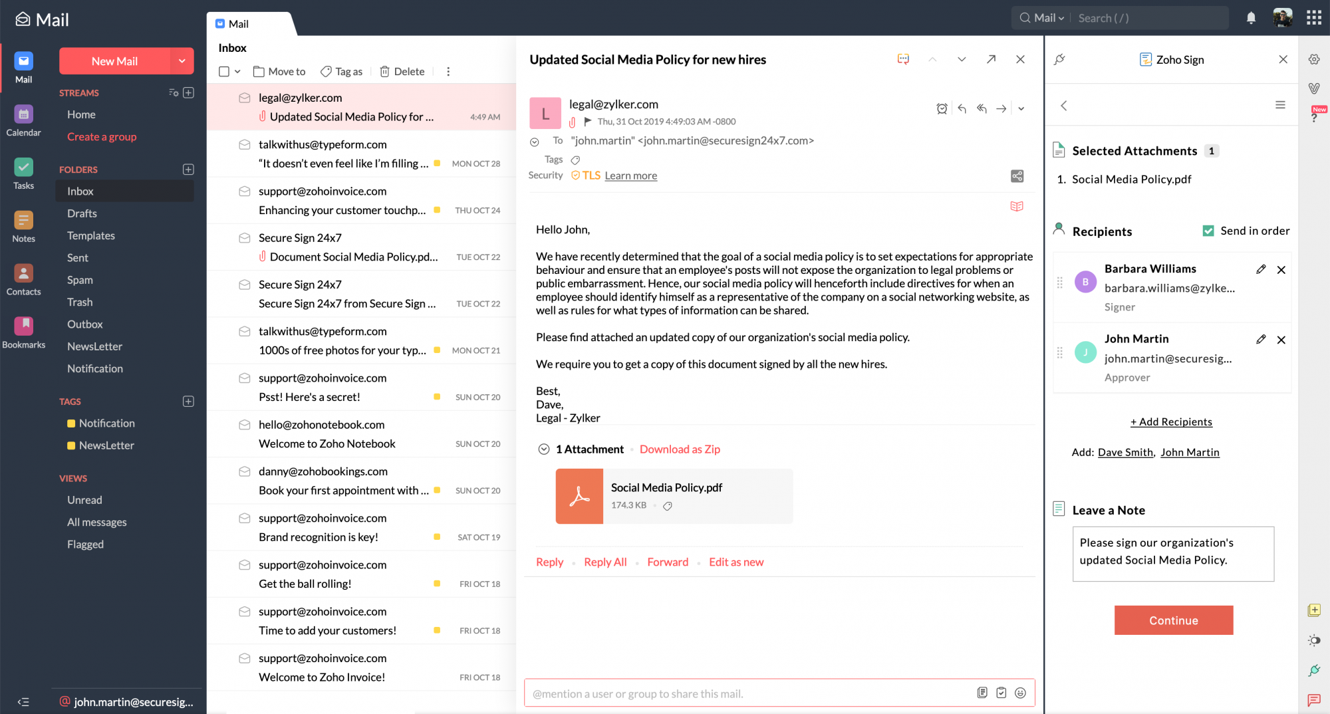Image resolution: width=1330 pixels, height=714 pixels.
Task: Share this email via share icon
Action: [1017, 176]
